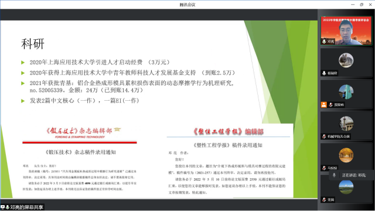
Task: Select 邓亮's live video thumbnail
Action: [x=346, y=30]
